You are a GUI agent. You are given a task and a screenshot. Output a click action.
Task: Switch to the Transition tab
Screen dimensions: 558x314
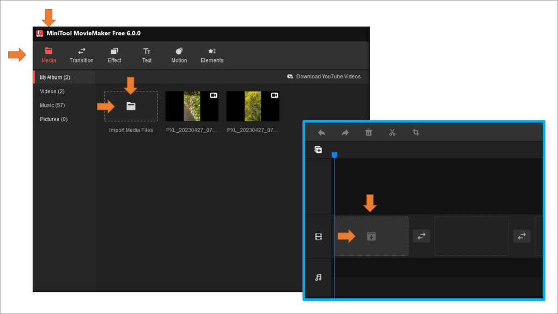pos(81,55)
